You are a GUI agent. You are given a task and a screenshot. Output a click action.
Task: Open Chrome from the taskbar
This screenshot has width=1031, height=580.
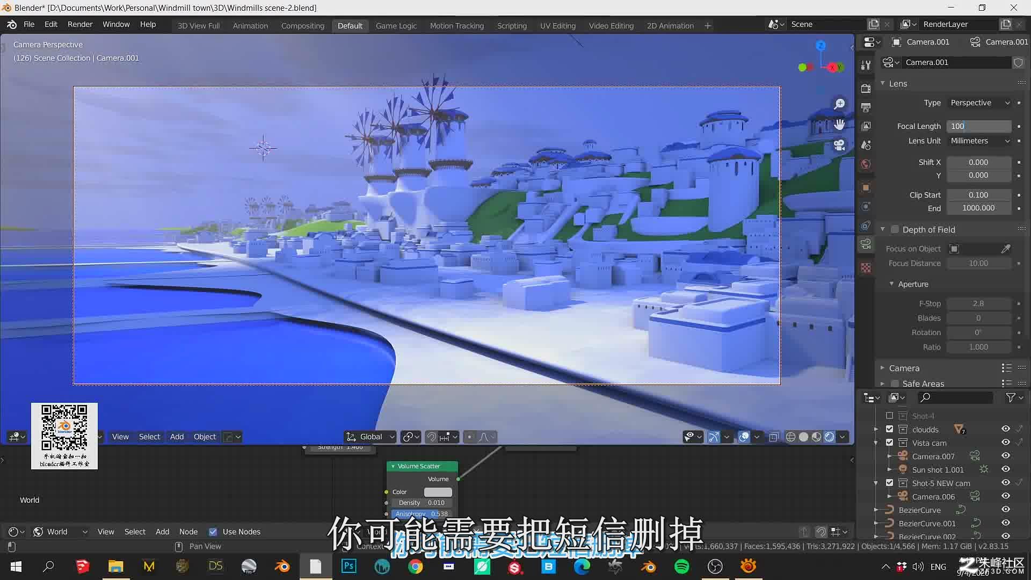point(416,567)
